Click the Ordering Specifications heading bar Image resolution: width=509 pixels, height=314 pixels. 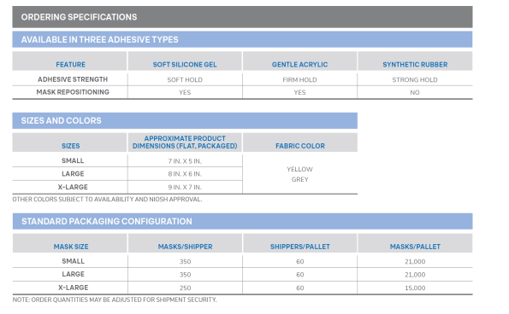[242, 17]
